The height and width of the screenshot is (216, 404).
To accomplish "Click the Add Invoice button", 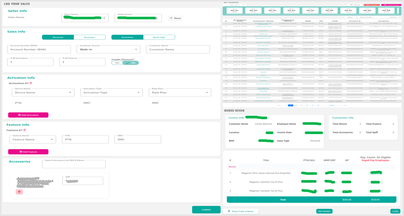I will pyautogui.click(x=391, y=5).
